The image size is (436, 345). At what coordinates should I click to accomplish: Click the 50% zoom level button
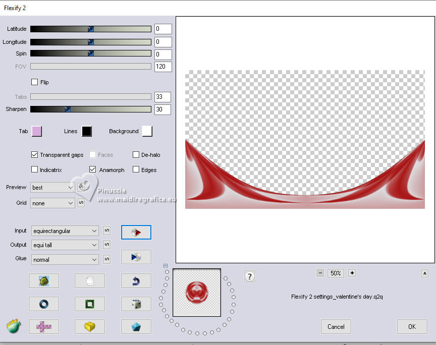(336, 273)
